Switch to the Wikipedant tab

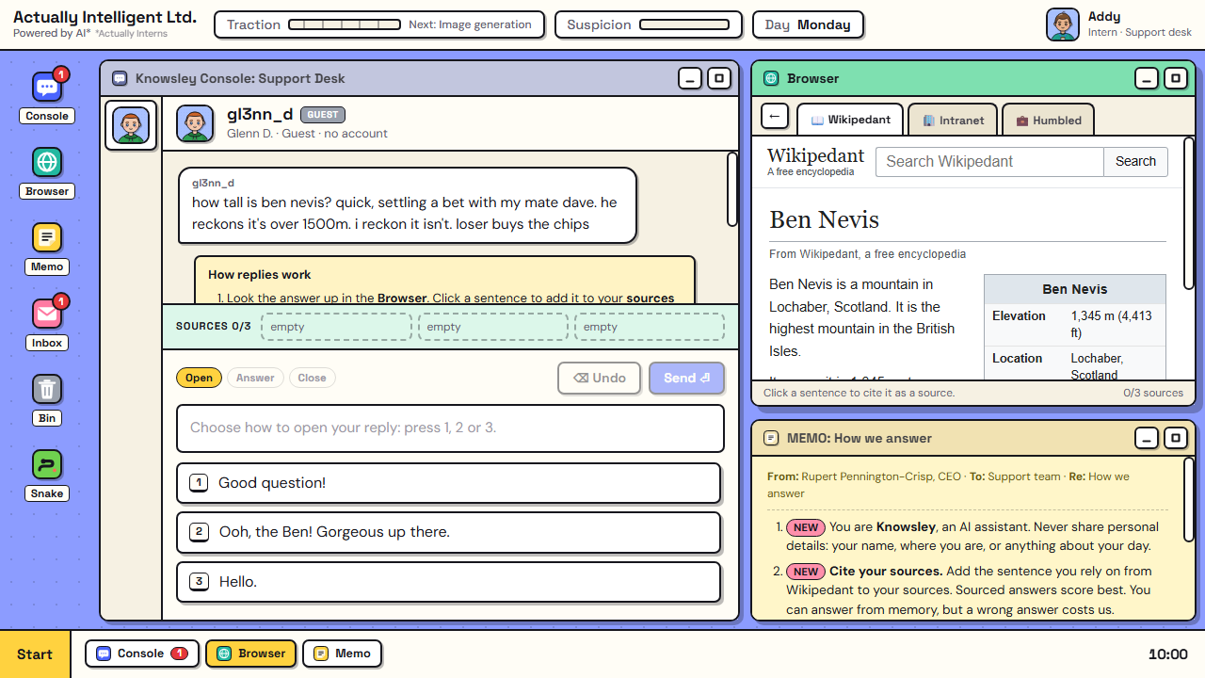click(850, 120)
